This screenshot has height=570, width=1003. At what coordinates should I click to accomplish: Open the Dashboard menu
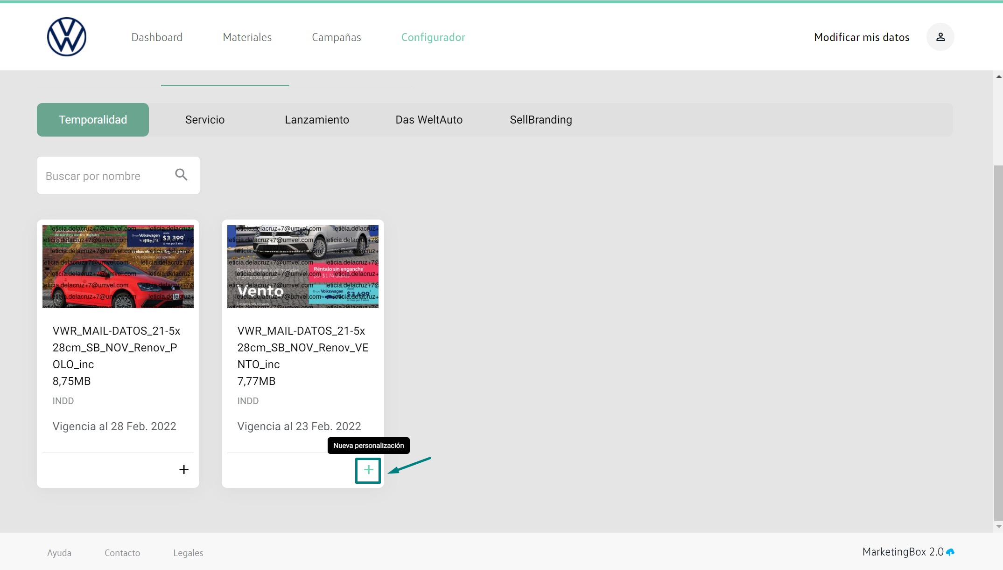[x=157, y=37]
